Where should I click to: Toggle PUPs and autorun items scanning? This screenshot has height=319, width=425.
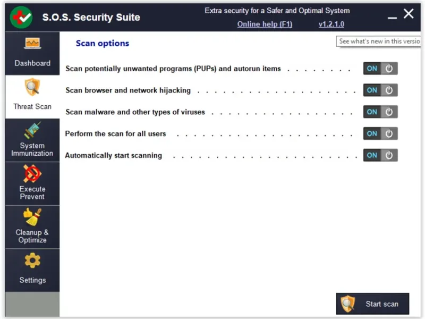click(380, 69)
